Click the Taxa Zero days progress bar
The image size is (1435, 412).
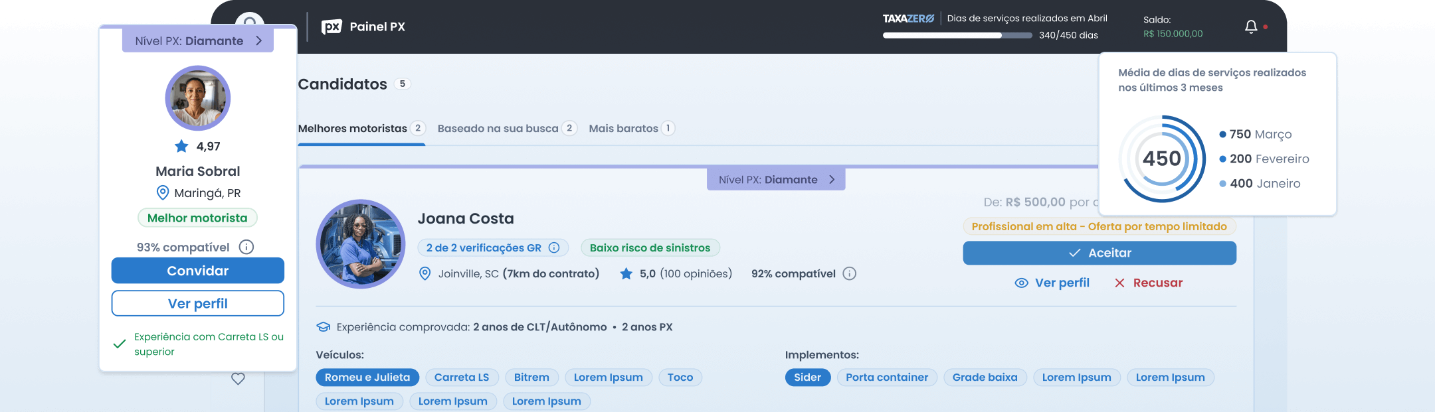pos(957,35)
